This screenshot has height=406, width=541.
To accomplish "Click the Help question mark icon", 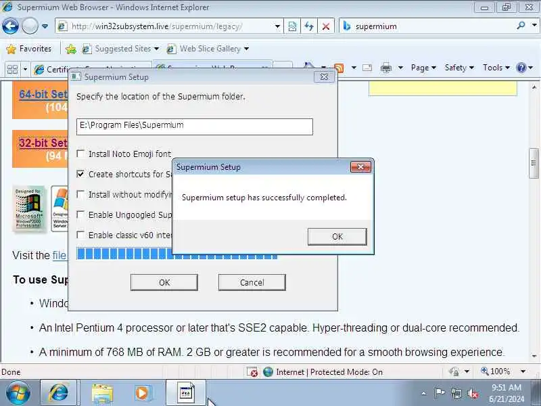I will pyautogui.click(x=521, y=68).
